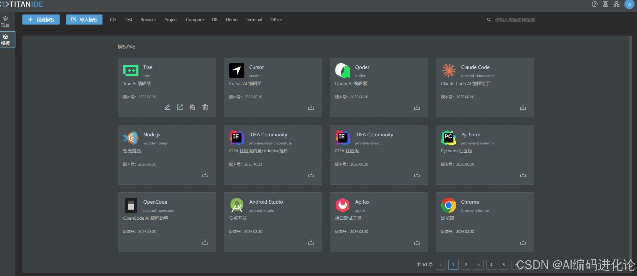
Task: Go to the previous page of templates
Action: pyautogui.click(x=441, y=265)
